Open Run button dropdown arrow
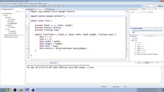The width and height of the screenshot is (164, 92). 23,6
